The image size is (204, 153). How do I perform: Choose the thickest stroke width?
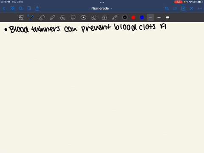coord(167,17)
